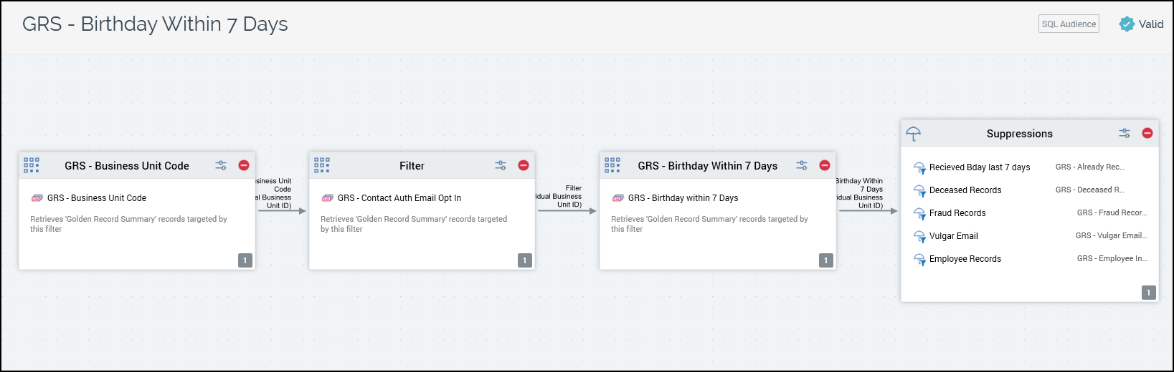
Task: Open the GRS - Birthday within 7 Days filter item
Action: (x=682, y=198)
